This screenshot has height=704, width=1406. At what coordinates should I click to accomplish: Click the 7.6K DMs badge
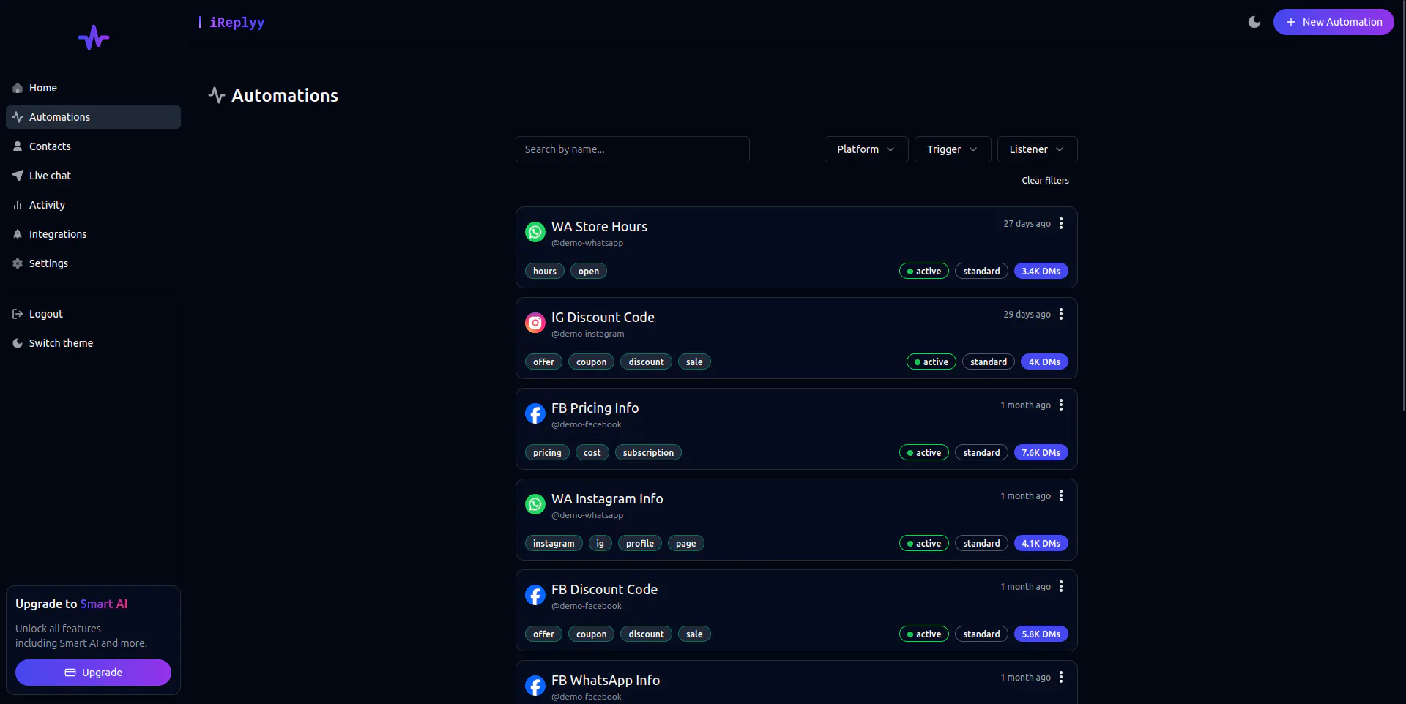[x=1041, y=453]
